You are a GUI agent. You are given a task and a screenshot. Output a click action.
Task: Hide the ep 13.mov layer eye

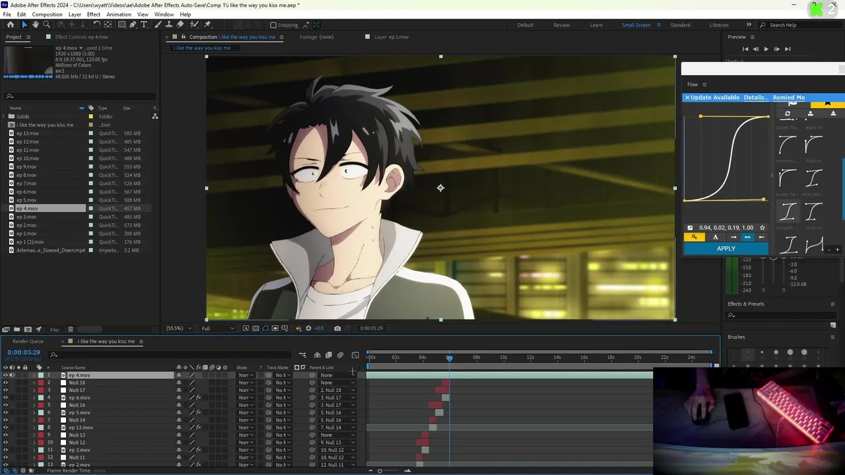coord(5,427)
